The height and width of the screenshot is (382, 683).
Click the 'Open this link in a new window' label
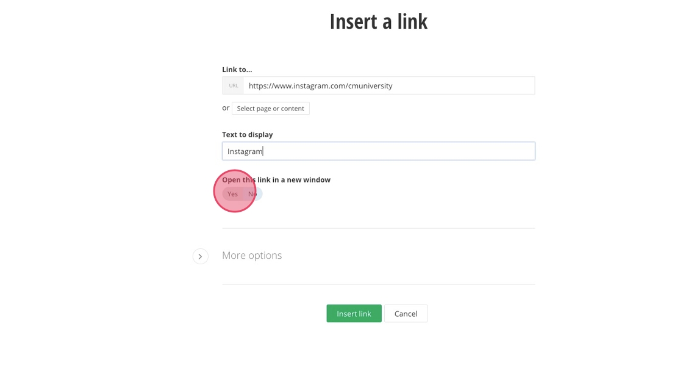pos(276,180)
